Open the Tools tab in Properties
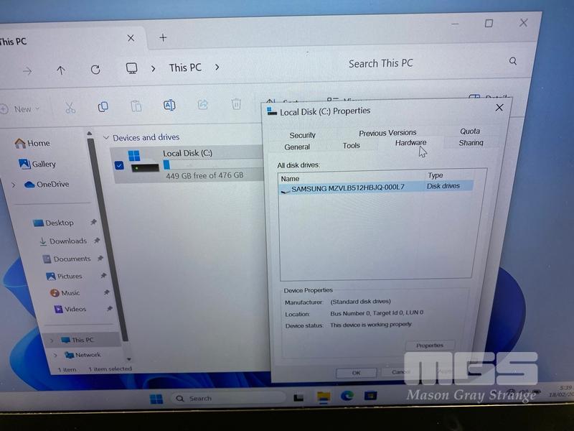Viewport: 574px width, 431px height. tap(351, 146)
